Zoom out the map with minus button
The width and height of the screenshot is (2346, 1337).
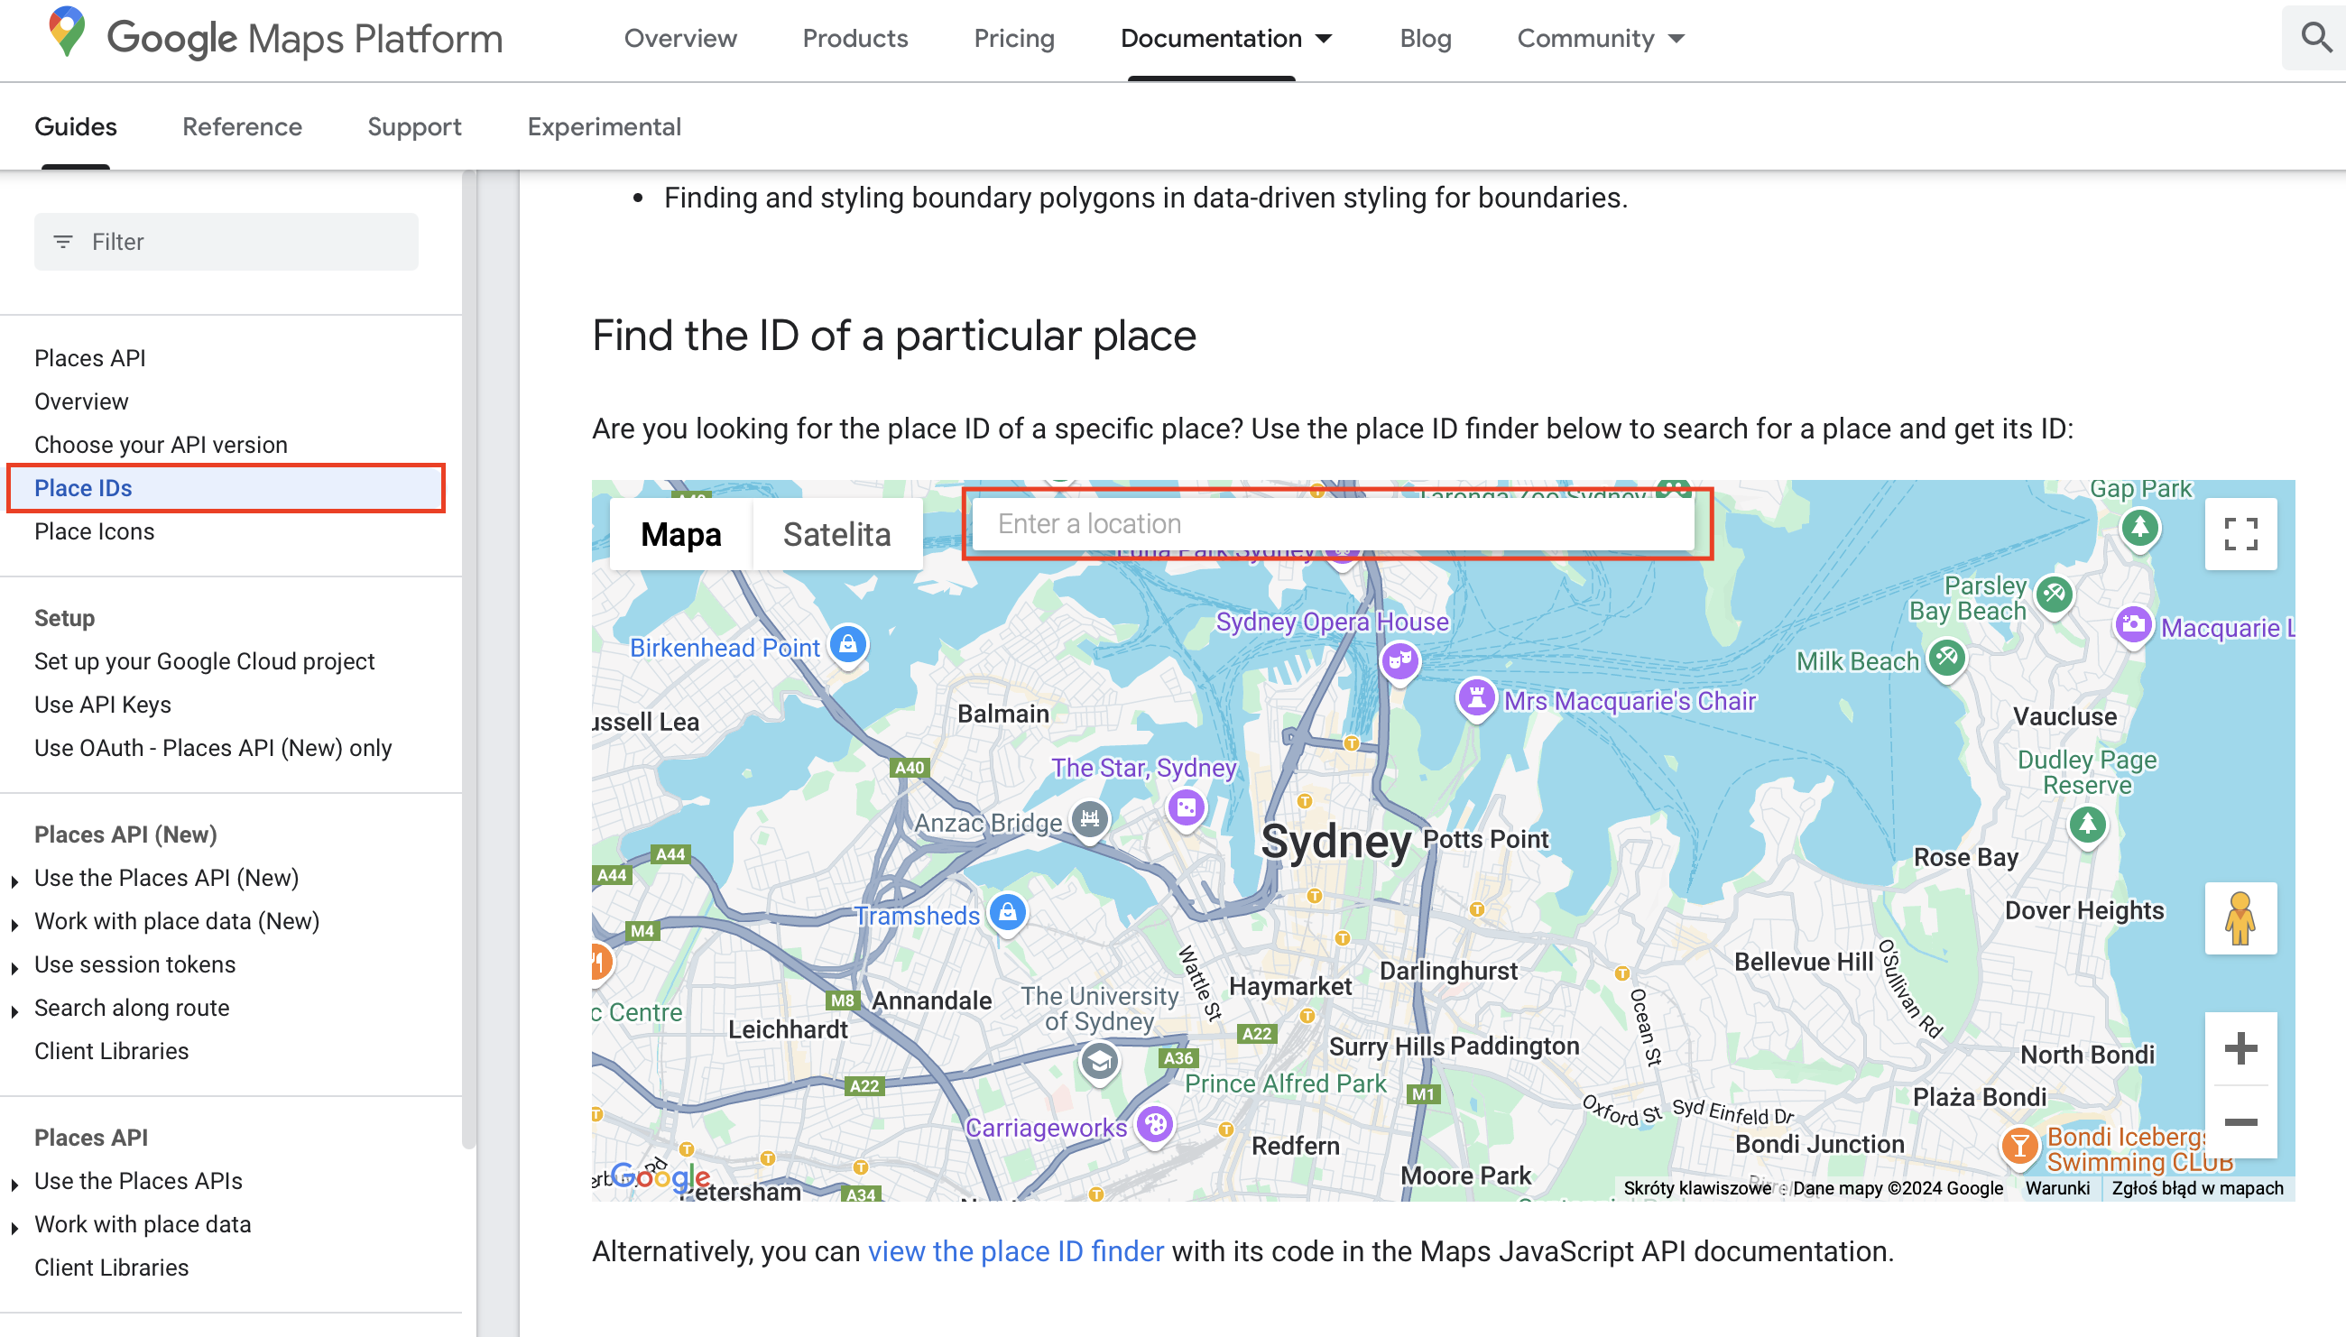(2240, 1121)
